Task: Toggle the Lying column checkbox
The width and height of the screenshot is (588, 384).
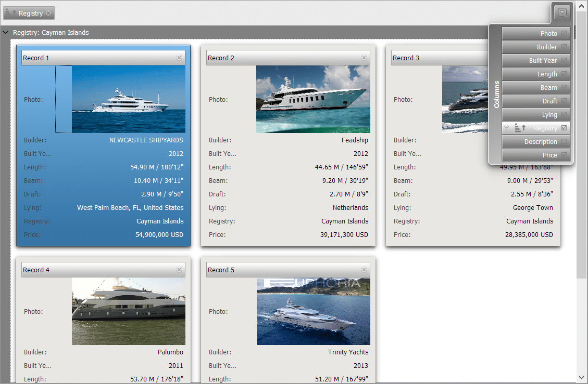Action: point(564,114)
